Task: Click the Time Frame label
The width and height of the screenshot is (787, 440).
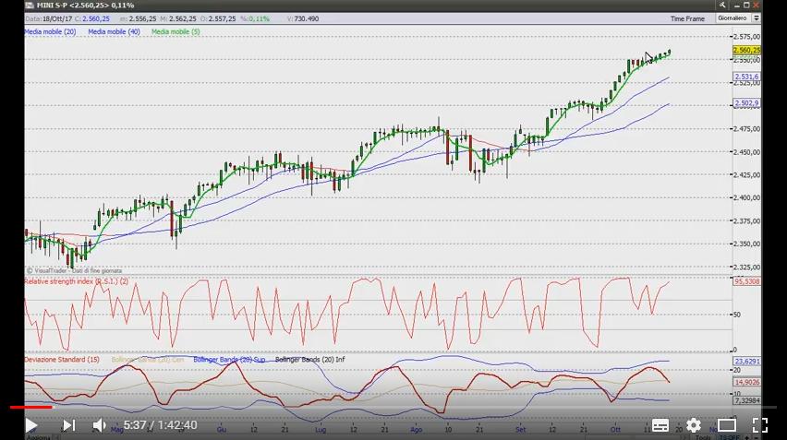Action: 687,18
